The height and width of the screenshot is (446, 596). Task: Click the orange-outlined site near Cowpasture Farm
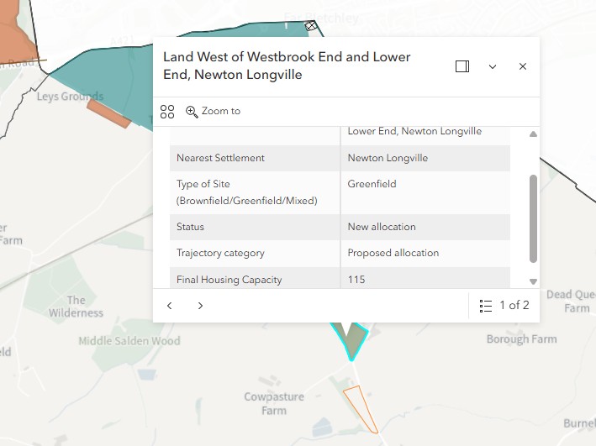361,410
